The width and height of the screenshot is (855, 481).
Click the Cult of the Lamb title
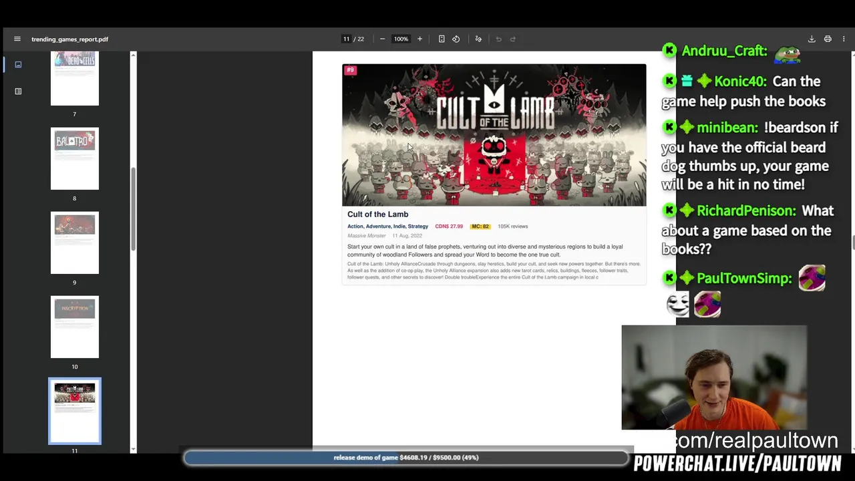click(x=377, y=214)
